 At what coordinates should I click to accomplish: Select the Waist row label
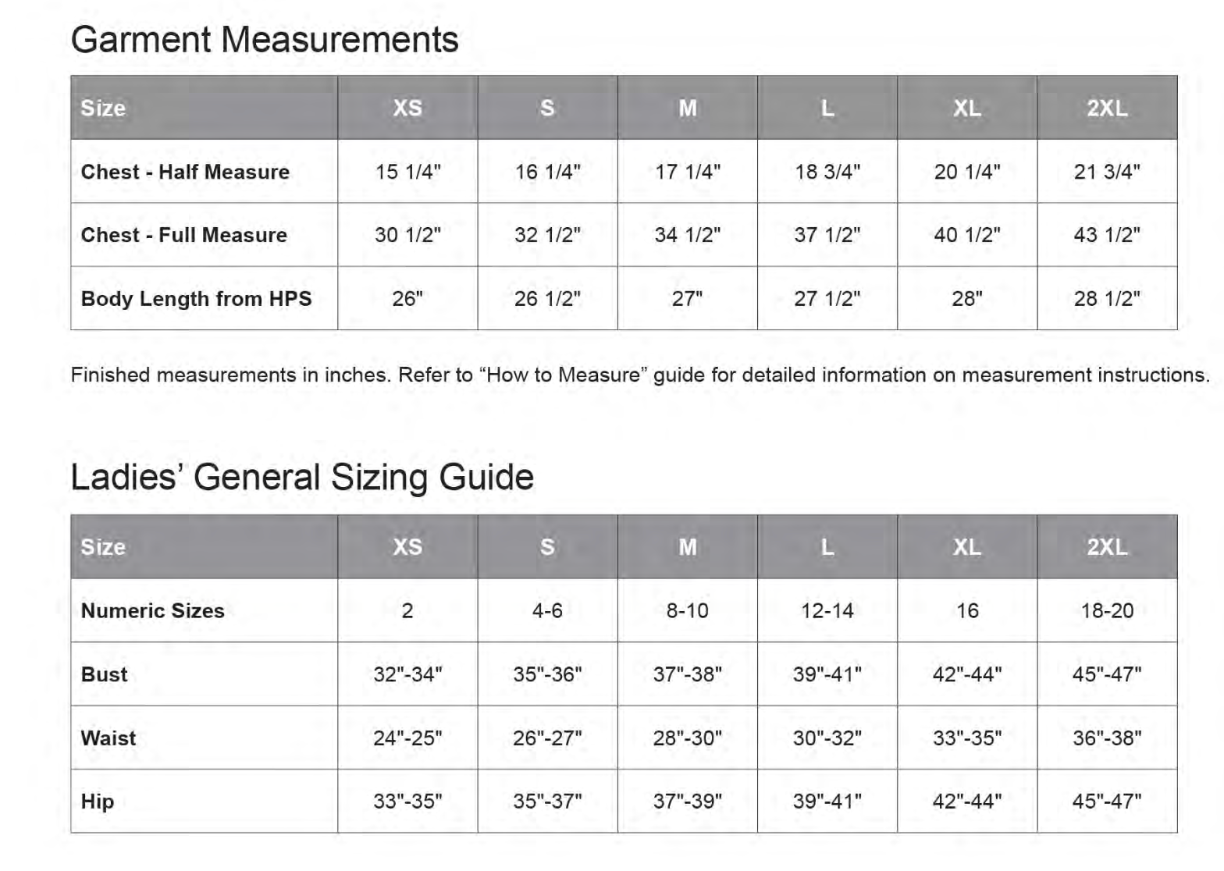tap(109, 738)
